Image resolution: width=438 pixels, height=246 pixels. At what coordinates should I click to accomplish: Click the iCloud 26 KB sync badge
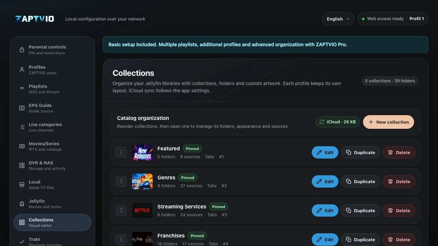coord(337,122)
